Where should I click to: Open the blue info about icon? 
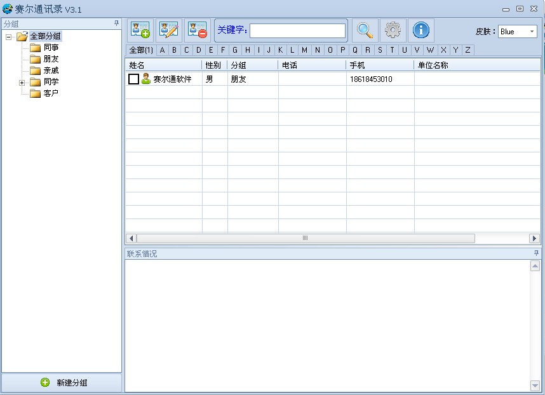[x=421, y=30]
